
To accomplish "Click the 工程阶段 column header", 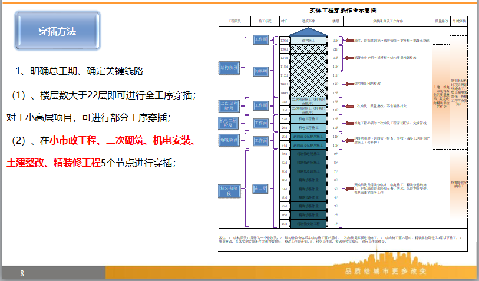I will 234,21.
